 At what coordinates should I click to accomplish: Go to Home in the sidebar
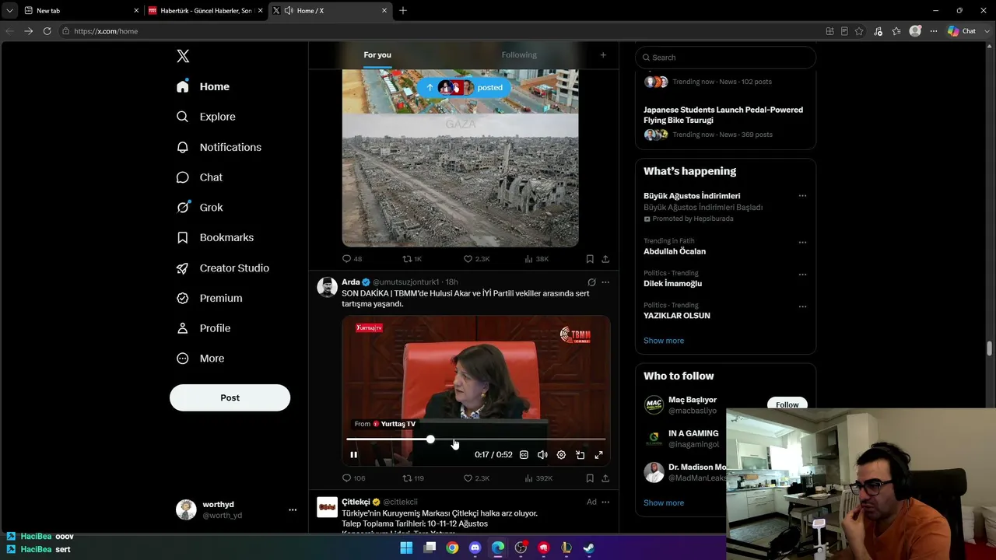pos(203,86)
